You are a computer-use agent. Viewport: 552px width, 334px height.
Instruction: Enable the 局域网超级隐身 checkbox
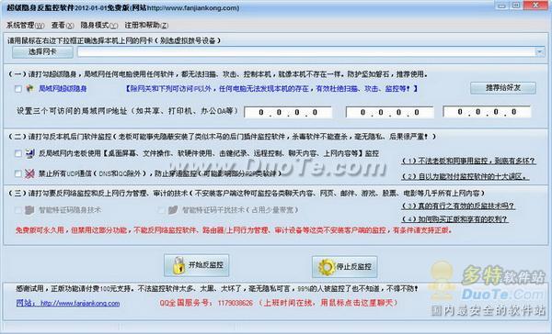point(18,89)
